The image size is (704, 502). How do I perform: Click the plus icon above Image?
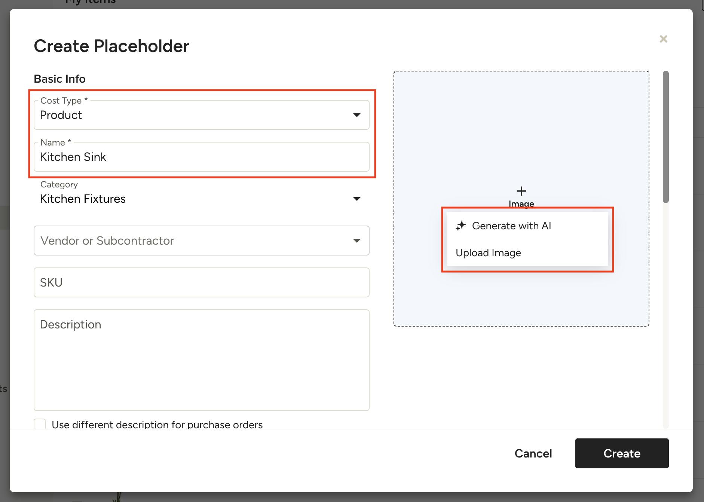pyautogui.click(x=521, y=191)
